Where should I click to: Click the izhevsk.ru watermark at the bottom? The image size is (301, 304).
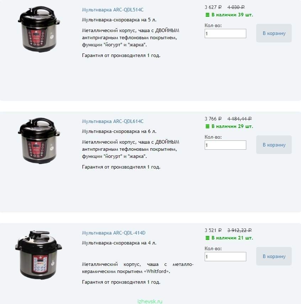tap(150, 301)
